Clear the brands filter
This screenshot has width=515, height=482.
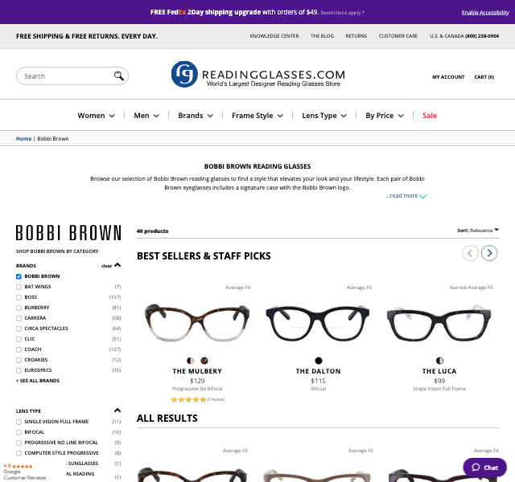point(106,266)
